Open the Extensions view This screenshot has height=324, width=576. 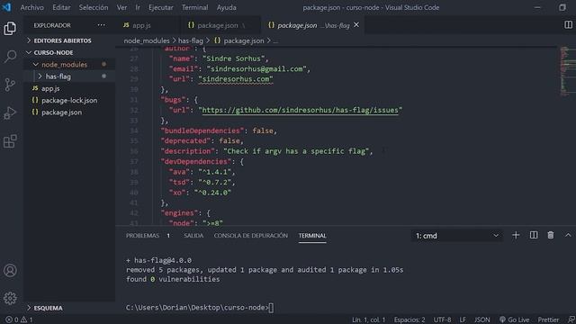[10, 141]
